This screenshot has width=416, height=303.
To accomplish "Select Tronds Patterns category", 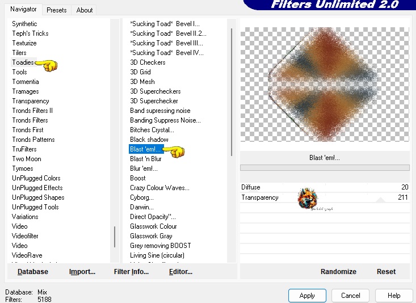I will (33, 139).
